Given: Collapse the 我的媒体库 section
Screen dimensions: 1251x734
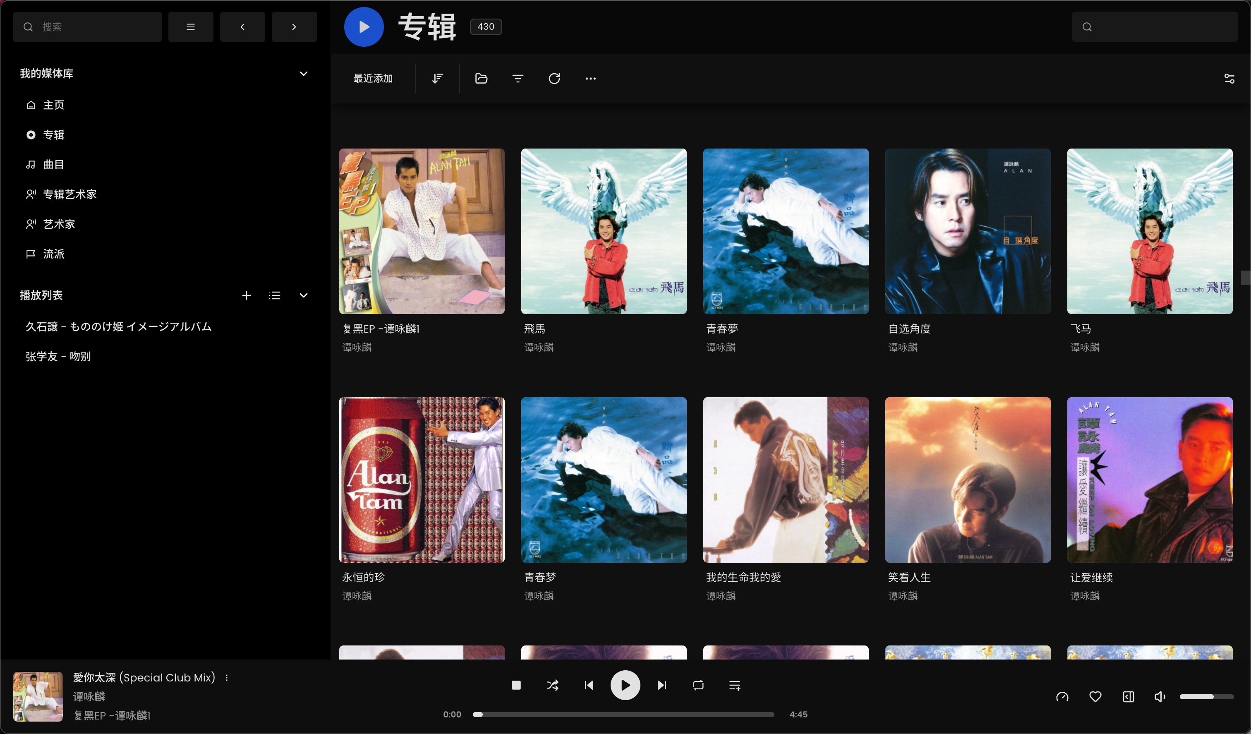Looking at the screenshot, I should click(303, 74).
